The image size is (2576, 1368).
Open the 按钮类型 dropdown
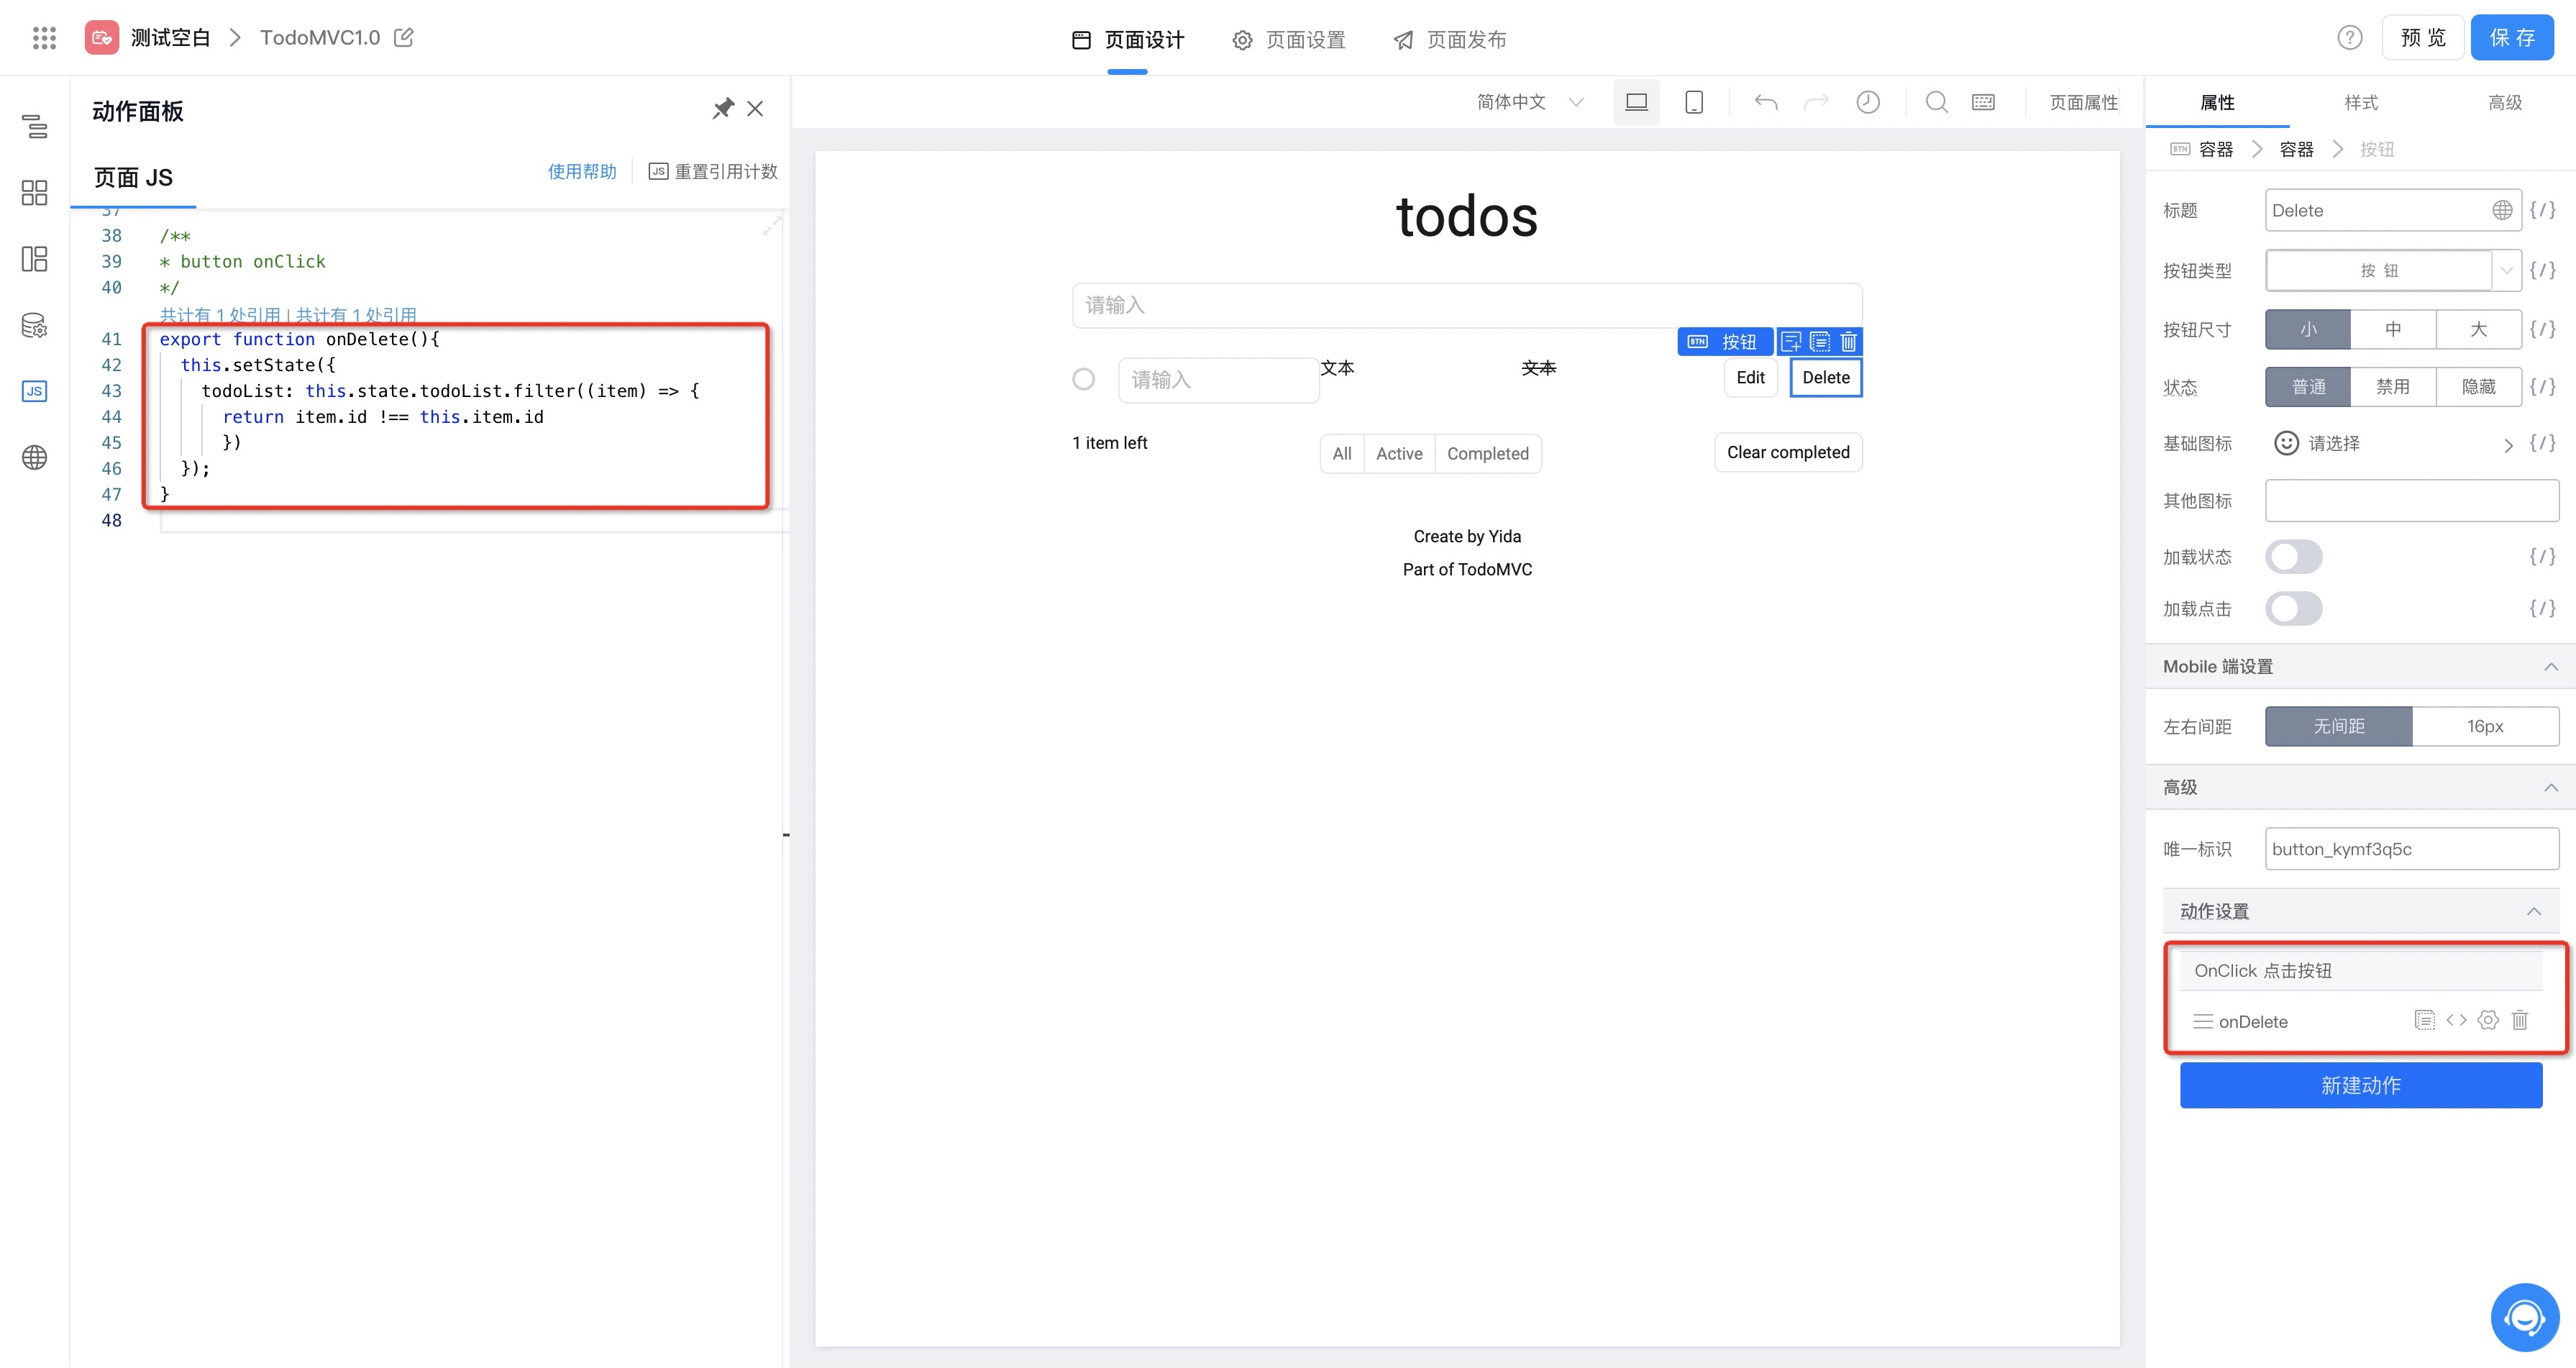click(2391, 270)
